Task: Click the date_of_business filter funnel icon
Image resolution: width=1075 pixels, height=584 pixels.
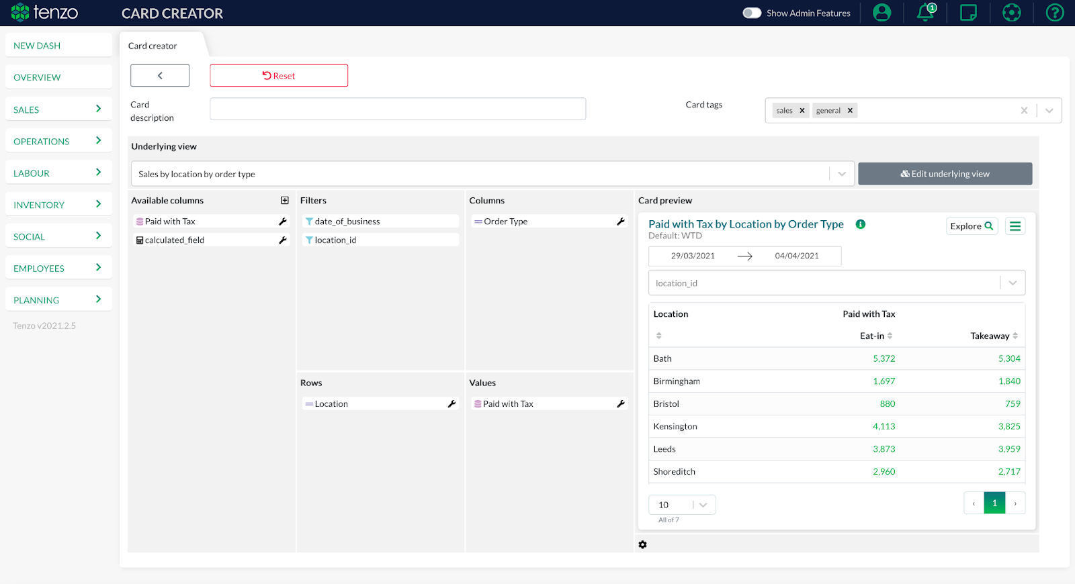Action: [x=309, y=222]
